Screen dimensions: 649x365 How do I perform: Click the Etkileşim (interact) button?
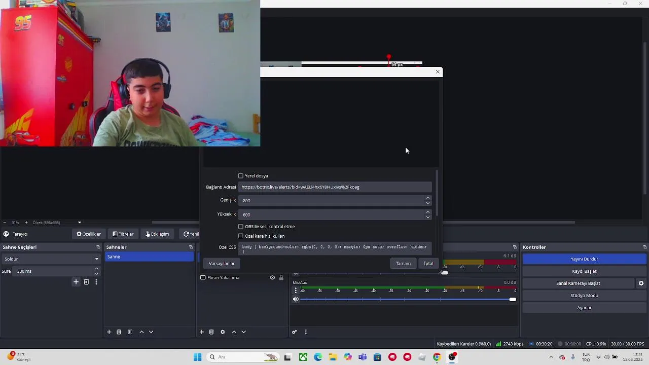coord(157,234)
